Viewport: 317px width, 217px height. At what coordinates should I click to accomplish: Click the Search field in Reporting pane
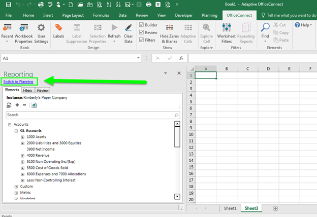[x=93, y=115]
